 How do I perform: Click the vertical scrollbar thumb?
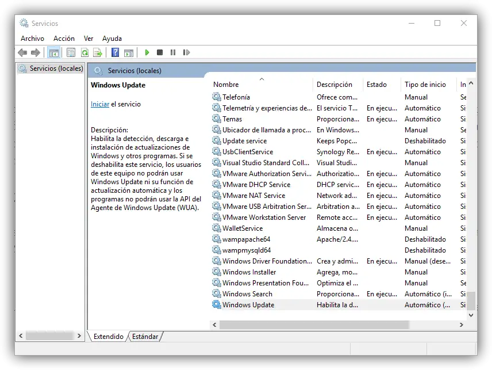[x=471, y=300]
